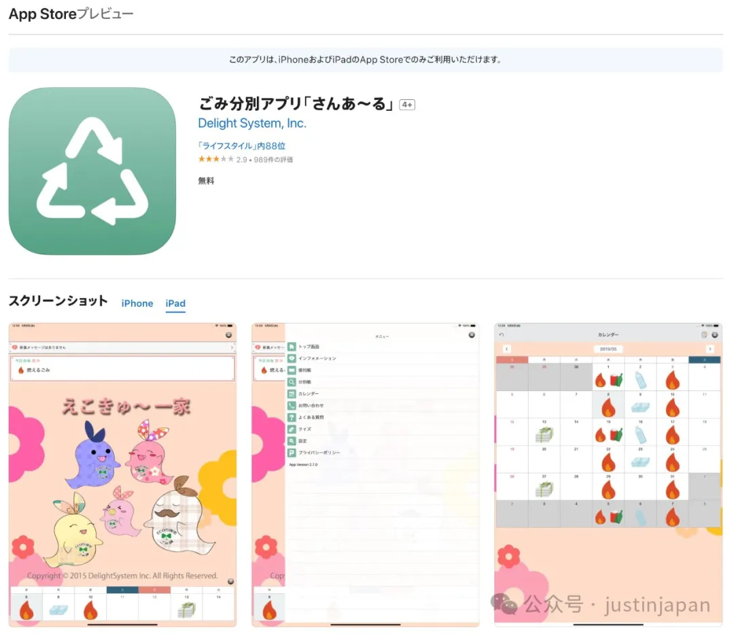
Task: Open the Delight System, Inc. developer link
Action: 252,123
